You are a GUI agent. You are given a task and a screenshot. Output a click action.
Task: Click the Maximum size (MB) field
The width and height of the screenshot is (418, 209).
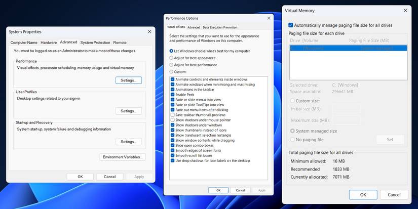point(347,120)
